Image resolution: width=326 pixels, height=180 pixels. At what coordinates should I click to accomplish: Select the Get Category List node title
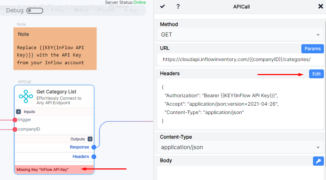pyautogui.click(x=56, y=92)
